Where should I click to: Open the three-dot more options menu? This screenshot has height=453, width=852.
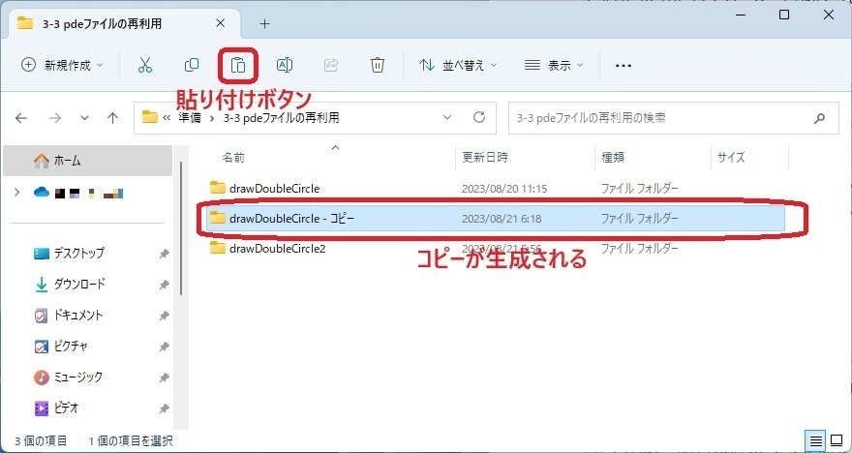(624, 66)
